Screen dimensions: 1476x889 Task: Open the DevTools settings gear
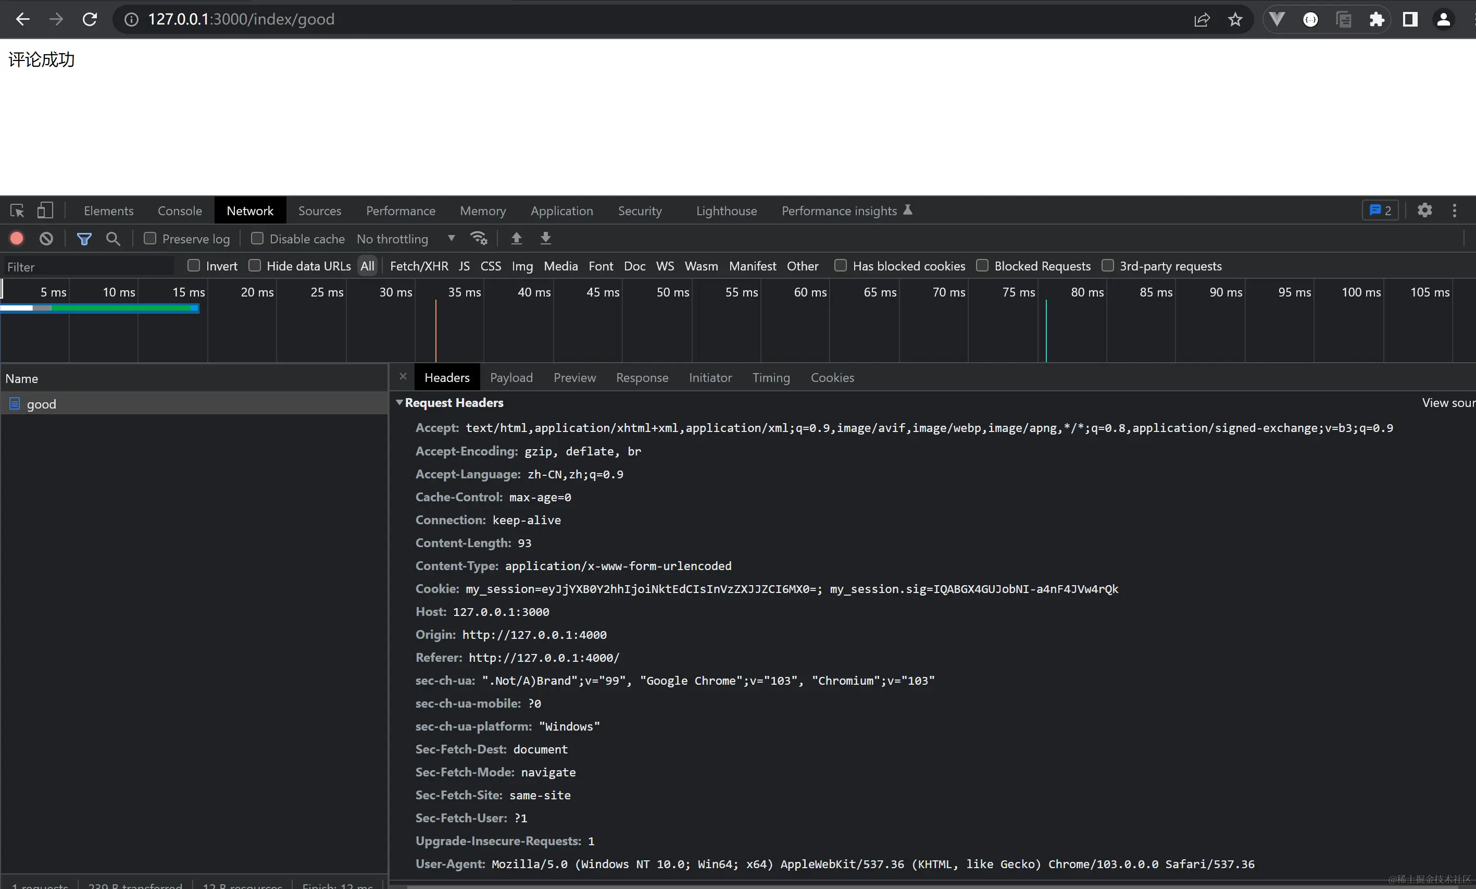(1424, 211)
